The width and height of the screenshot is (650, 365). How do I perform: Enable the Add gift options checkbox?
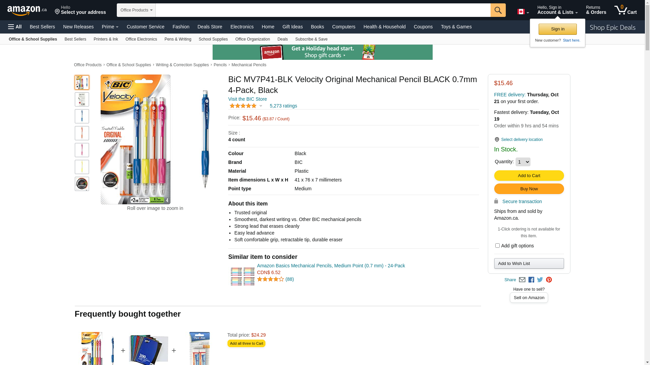(497, 246)
